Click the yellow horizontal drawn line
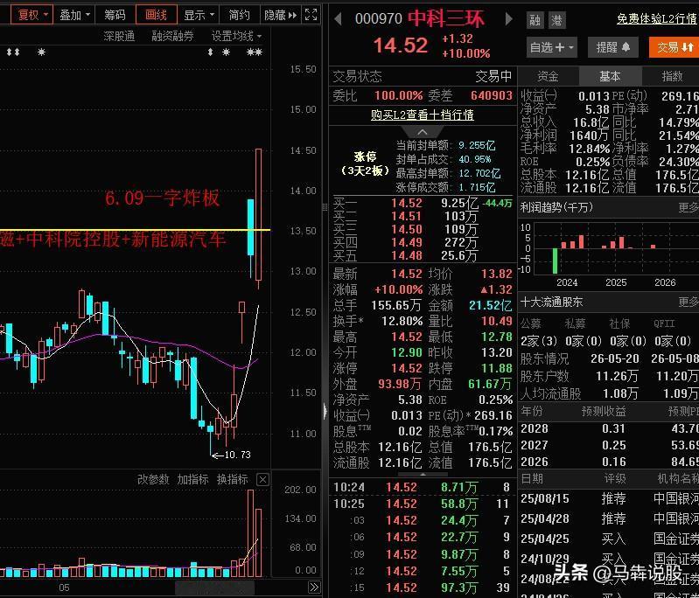699x598 pixels. pyautogui.click(x=134, y=230)
